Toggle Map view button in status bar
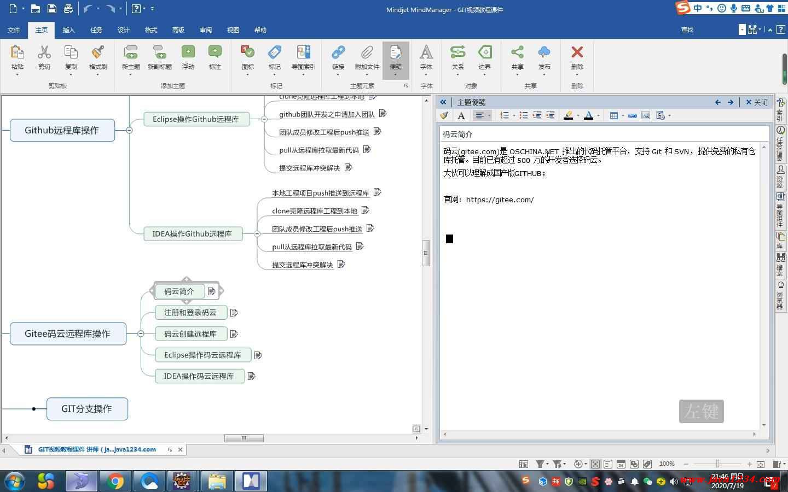Screen dimensions: 788x492 point(595,464)
